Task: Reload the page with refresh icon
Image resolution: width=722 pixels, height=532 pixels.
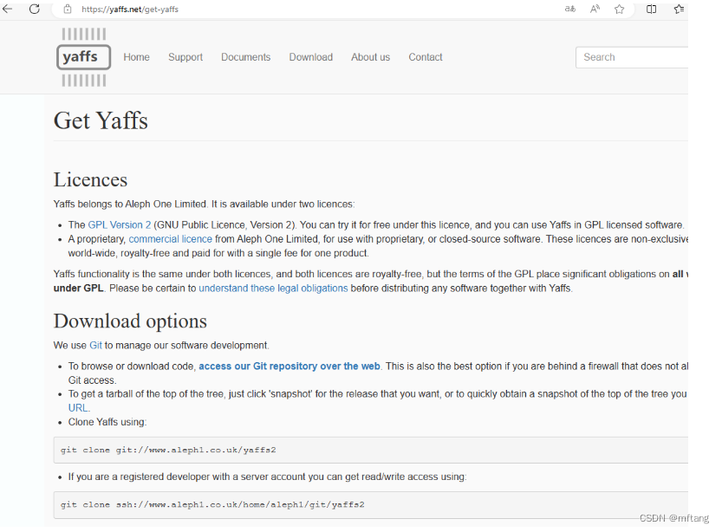Action: coord(35,9)
